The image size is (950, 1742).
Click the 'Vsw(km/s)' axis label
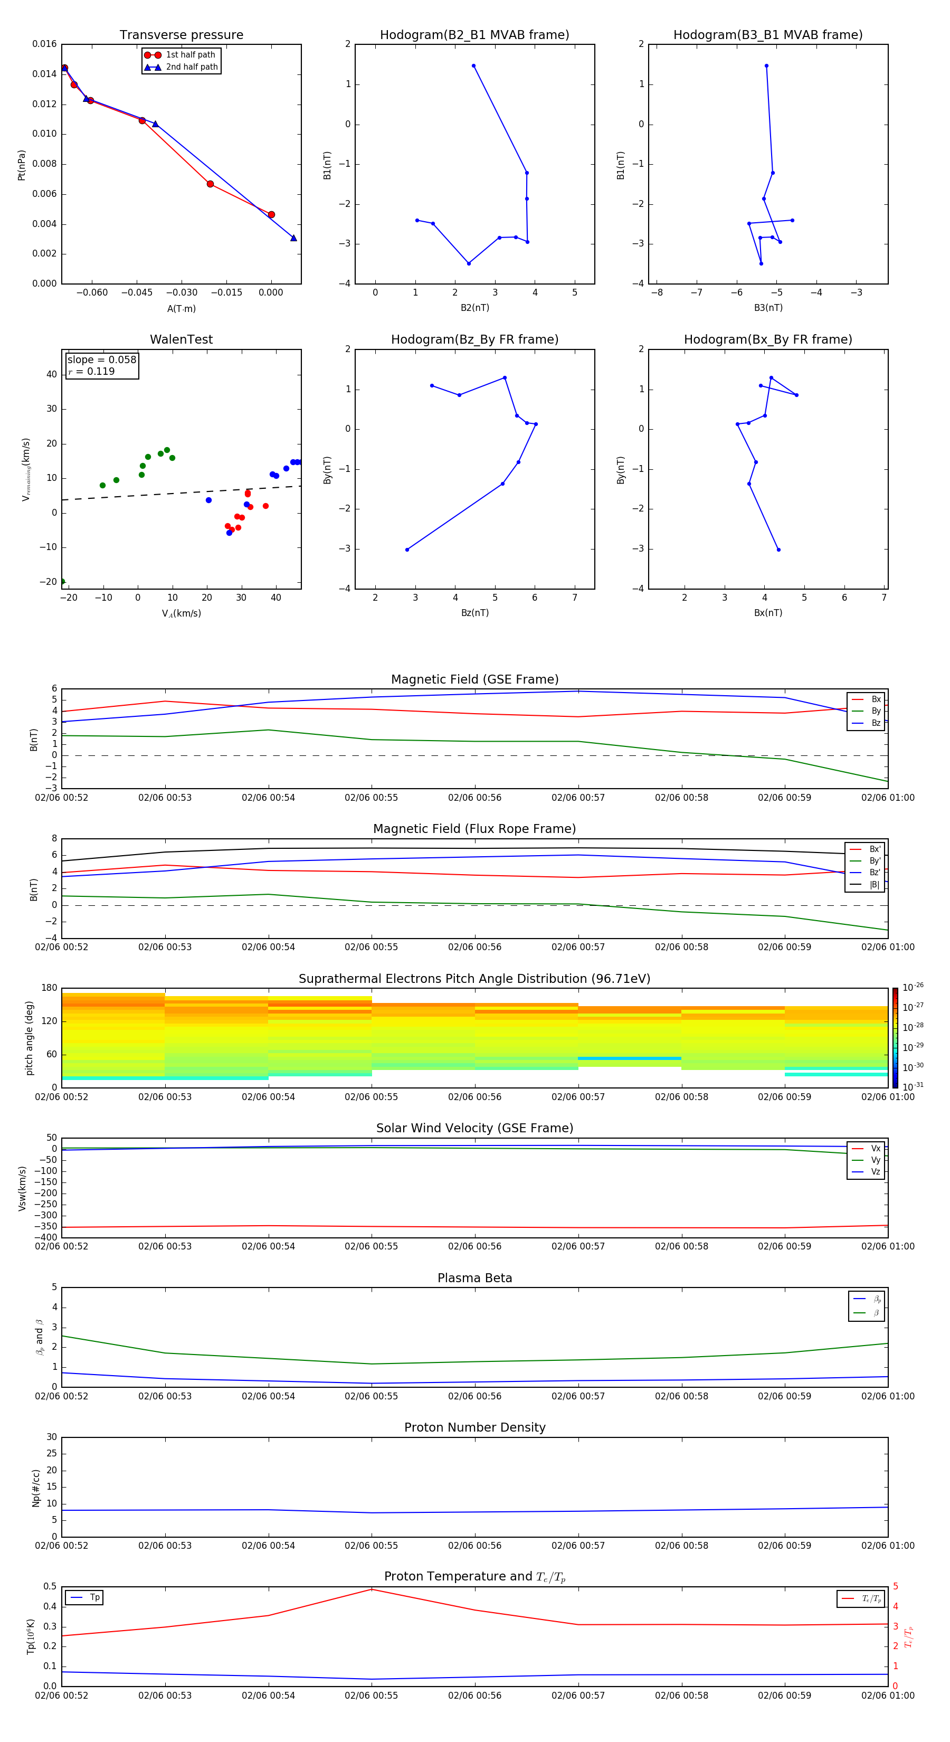22,1188
